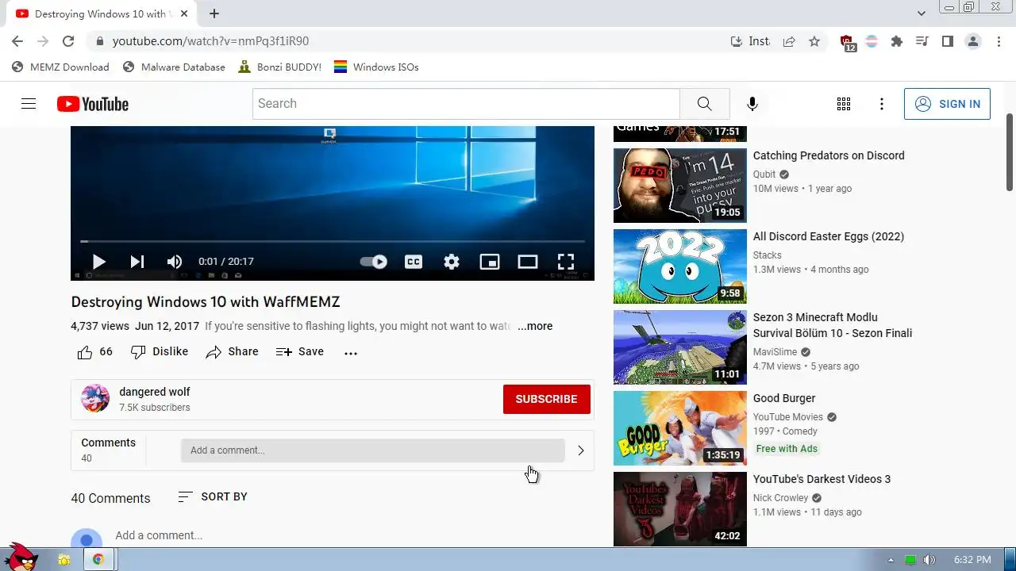Bookmark this page with the star

[x=814, y=41]
